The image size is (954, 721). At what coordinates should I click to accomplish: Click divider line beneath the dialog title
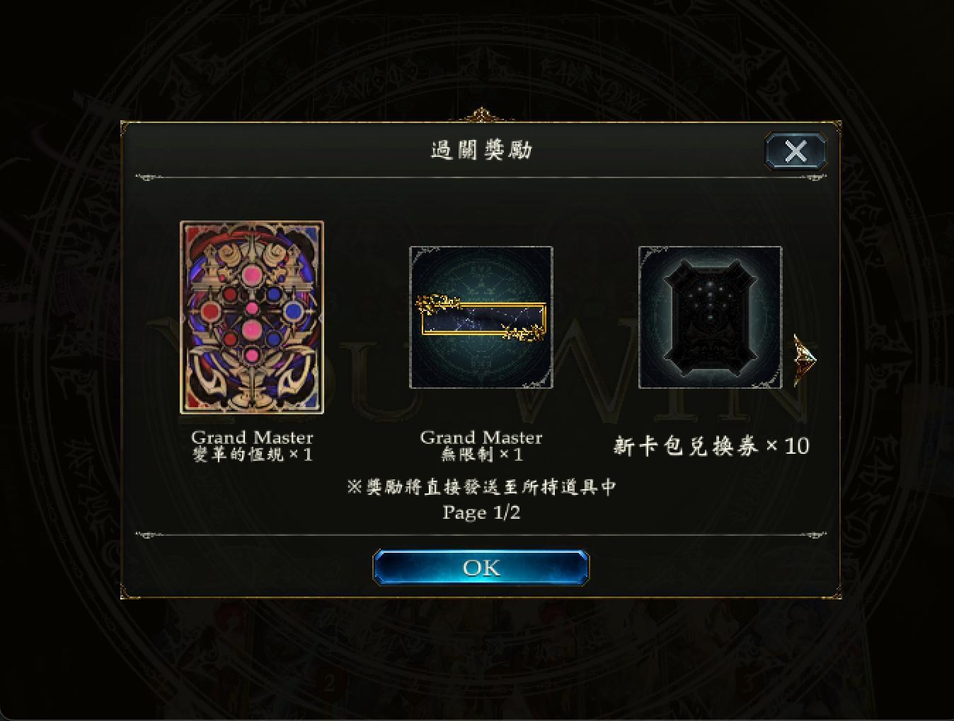[481, 177]
